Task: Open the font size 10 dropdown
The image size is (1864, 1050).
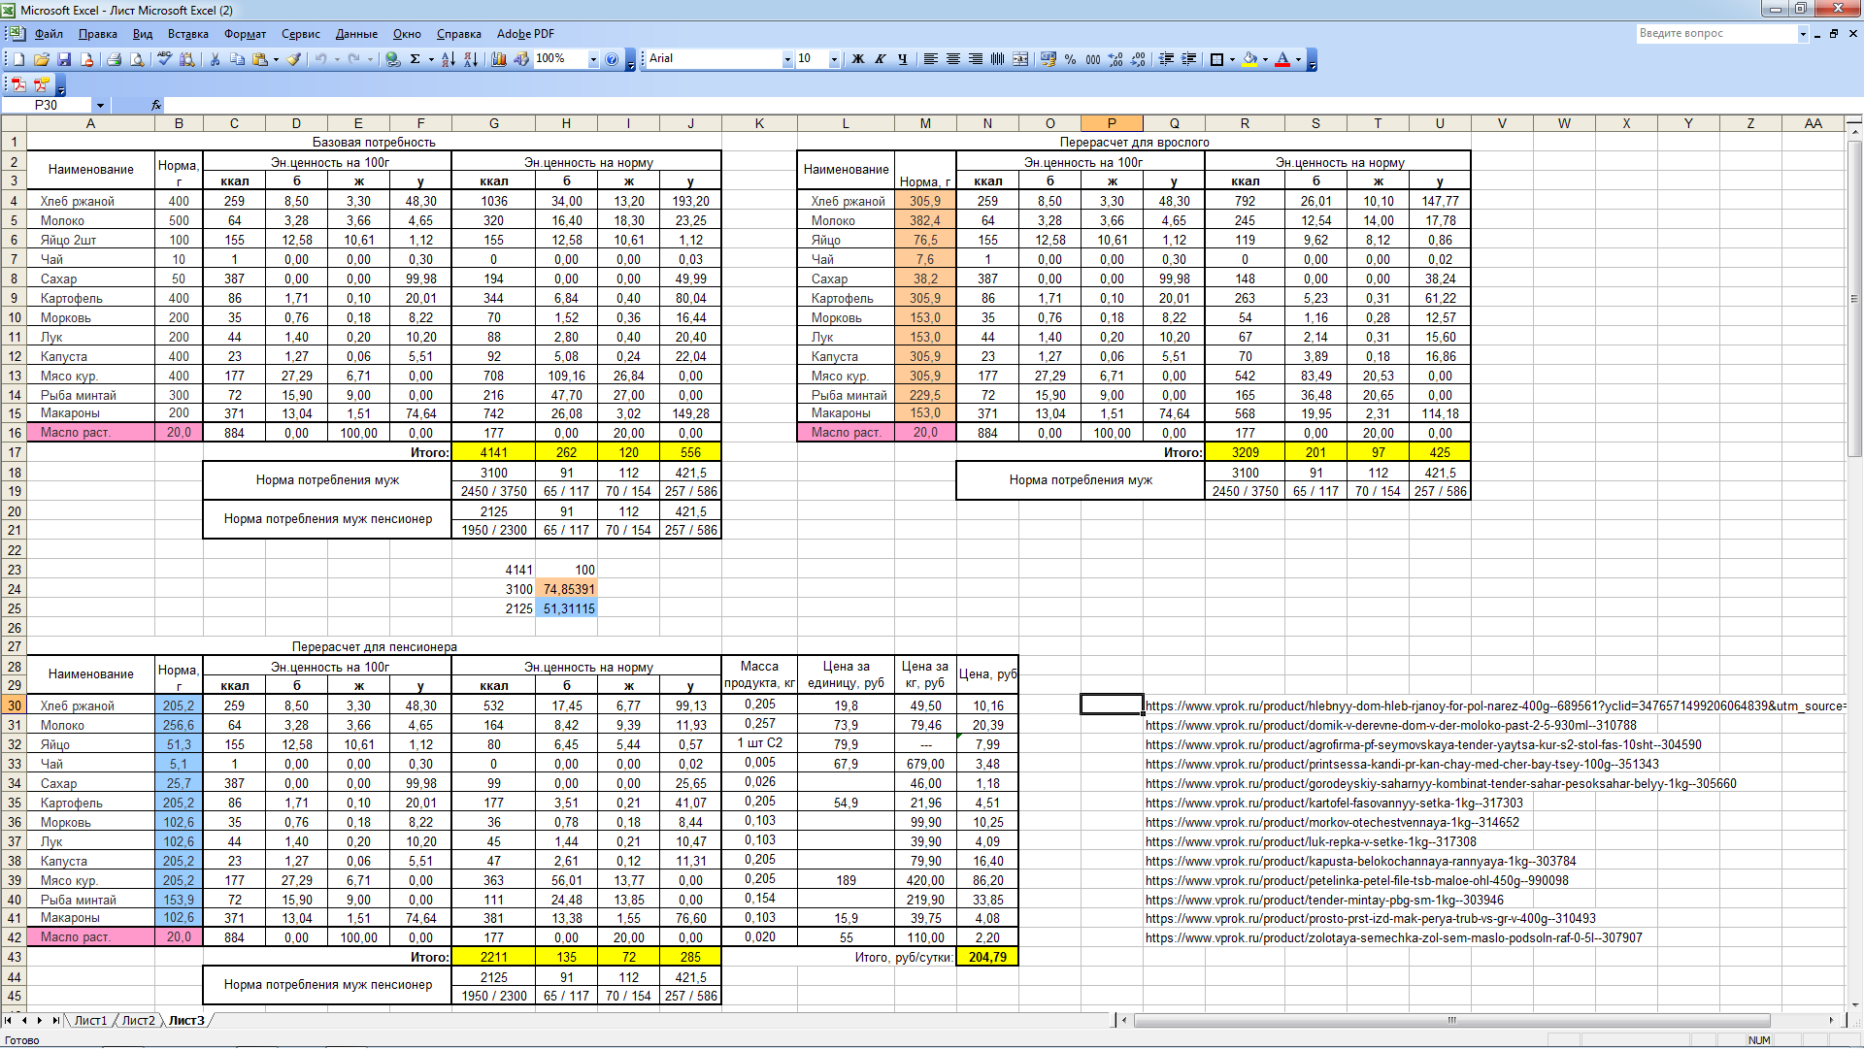Action: (x=834, y=59)
